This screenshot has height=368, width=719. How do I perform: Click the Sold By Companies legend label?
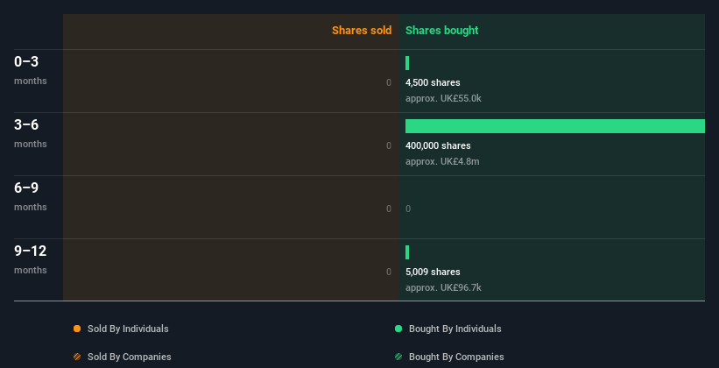click(130, 357)
